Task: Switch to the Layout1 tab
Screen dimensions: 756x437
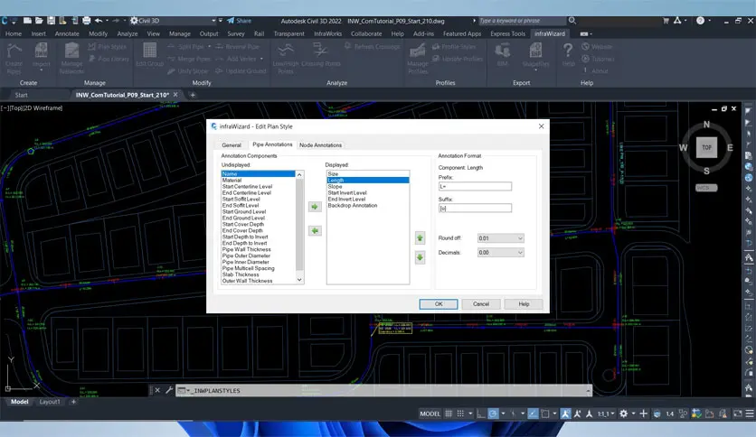Action: 50,402
